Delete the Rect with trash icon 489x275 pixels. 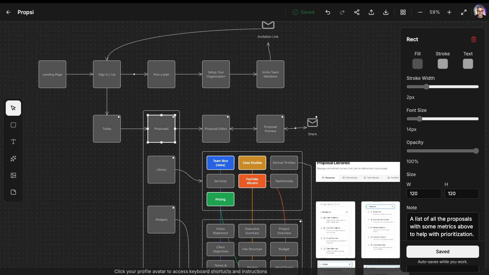coord(474,39)
